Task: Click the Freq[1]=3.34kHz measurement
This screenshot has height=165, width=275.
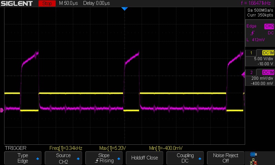Action: (66, 148)
